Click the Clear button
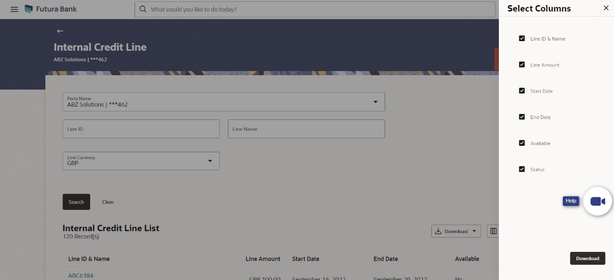 (108, 202)
